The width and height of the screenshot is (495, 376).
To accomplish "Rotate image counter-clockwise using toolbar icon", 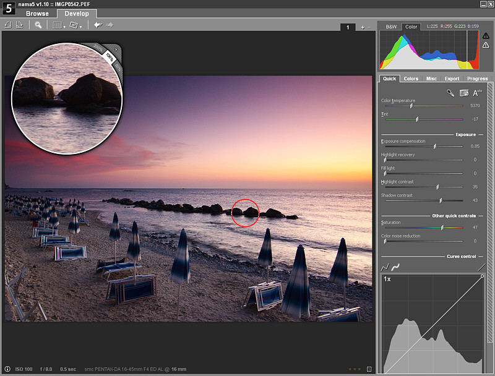I will tap(8, 25).
